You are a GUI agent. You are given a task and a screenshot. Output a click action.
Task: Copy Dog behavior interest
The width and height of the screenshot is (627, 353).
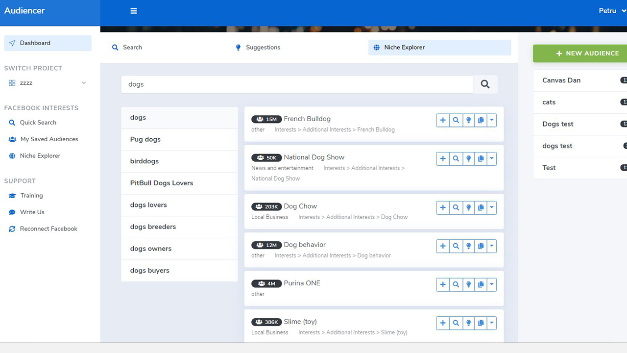[x=481, y=246]
